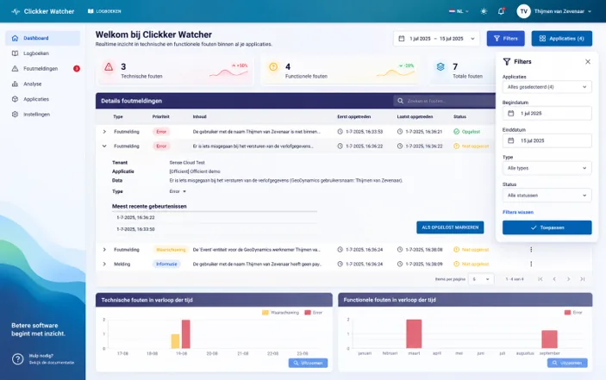The image size is (606, 380).
Task: Open Applicaties in the sidebar
Action: pyautogui.click(x=42, y=99)
